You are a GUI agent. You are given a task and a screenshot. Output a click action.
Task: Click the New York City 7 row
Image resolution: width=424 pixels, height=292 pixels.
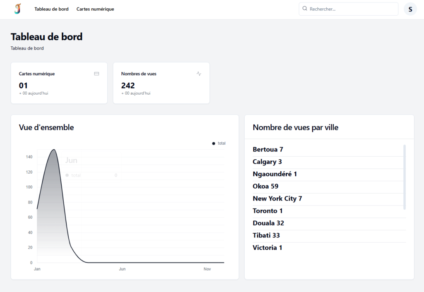coord(277,199)
